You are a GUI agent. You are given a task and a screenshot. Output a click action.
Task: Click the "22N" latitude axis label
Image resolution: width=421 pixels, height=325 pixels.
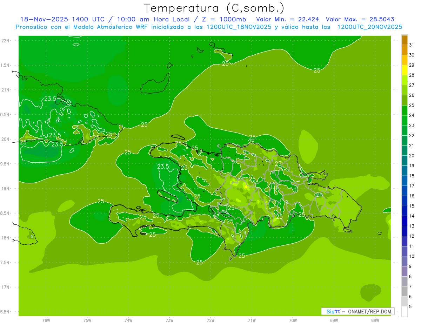pos(5,41)
